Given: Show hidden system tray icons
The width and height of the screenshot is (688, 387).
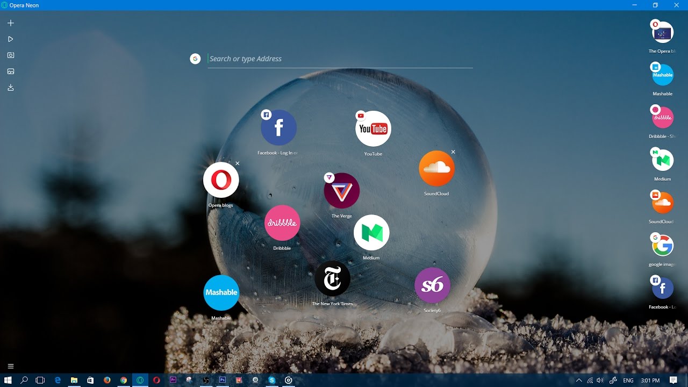Looking at the screenshot, I should click(x=579, y=380).
